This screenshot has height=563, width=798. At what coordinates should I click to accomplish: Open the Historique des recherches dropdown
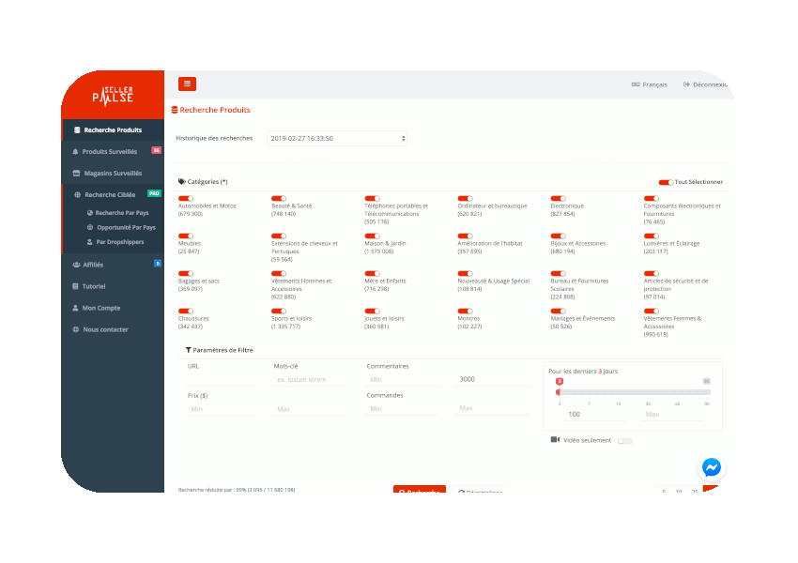(337, 138)
